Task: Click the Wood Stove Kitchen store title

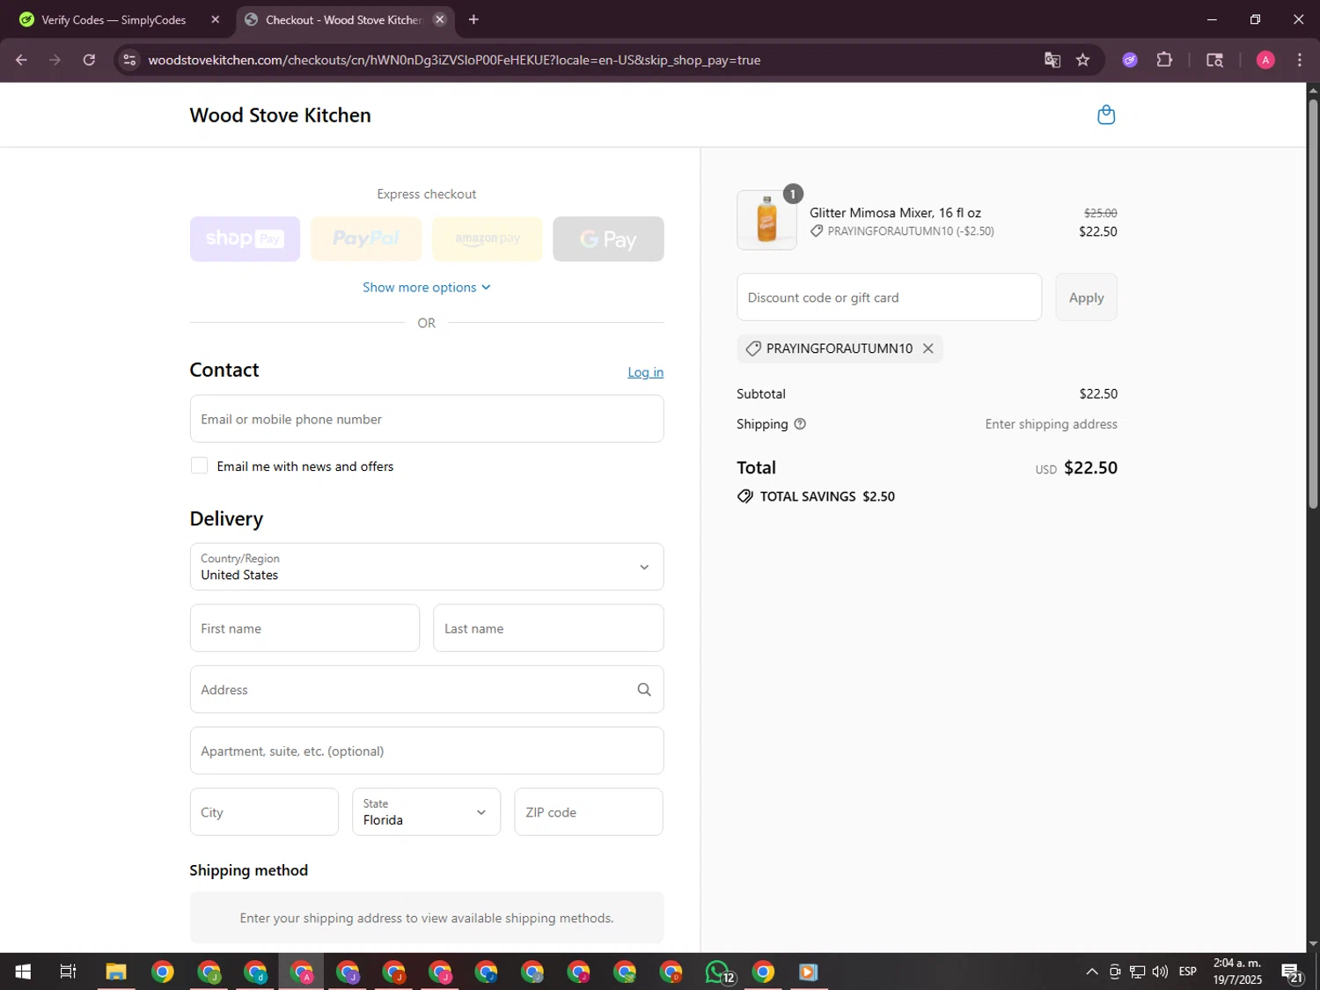Action: click(280, 115)
